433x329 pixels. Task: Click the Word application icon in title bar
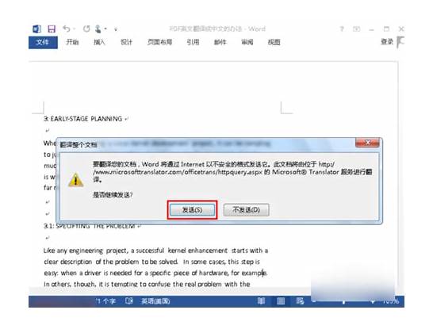tap(37, 29)
